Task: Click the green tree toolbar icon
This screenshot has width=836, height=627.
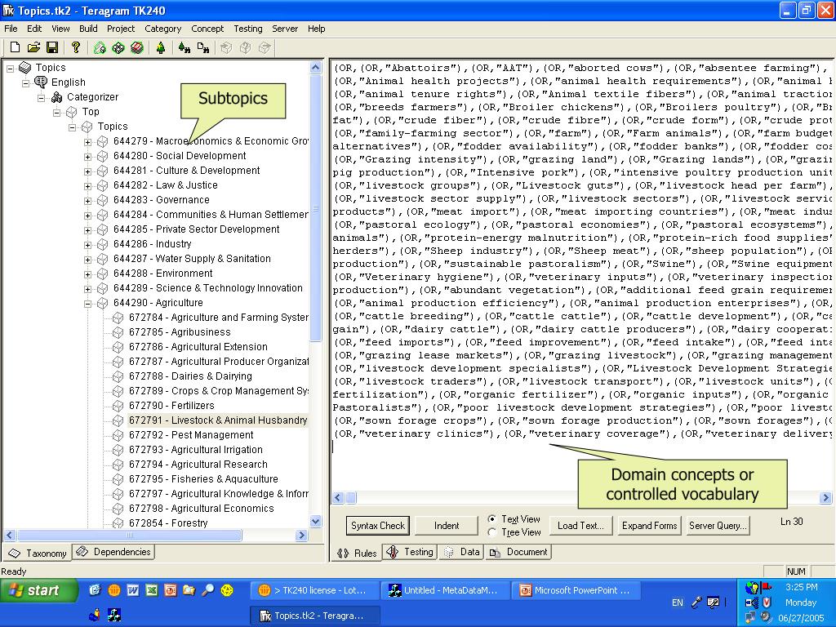Action: [161, 48]
